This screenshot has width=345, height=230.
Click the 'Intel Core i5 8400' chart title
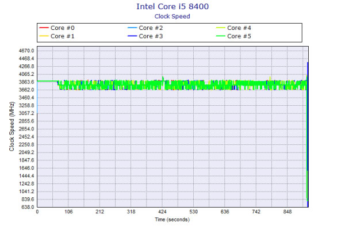point(172,6)
